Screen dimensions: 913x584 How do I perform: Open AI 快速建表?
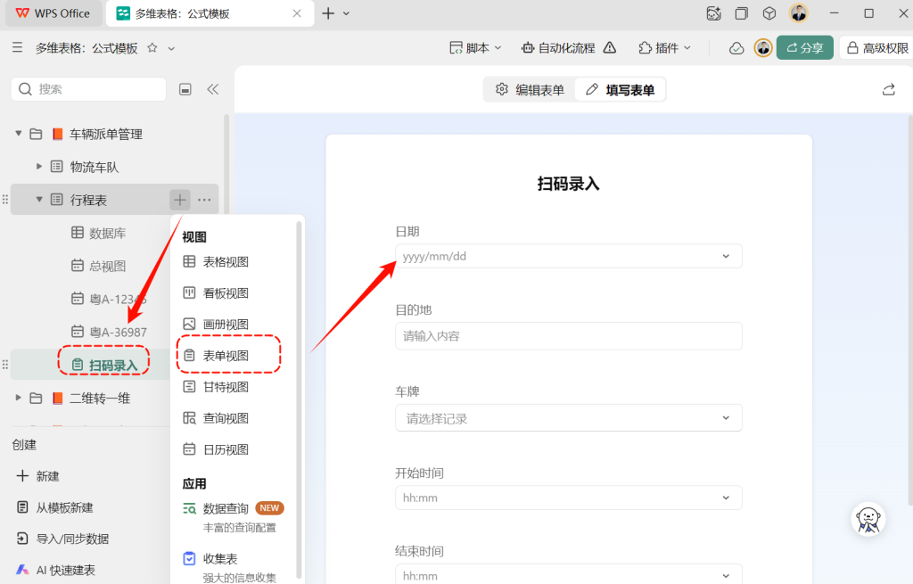(x=55, y=570)
